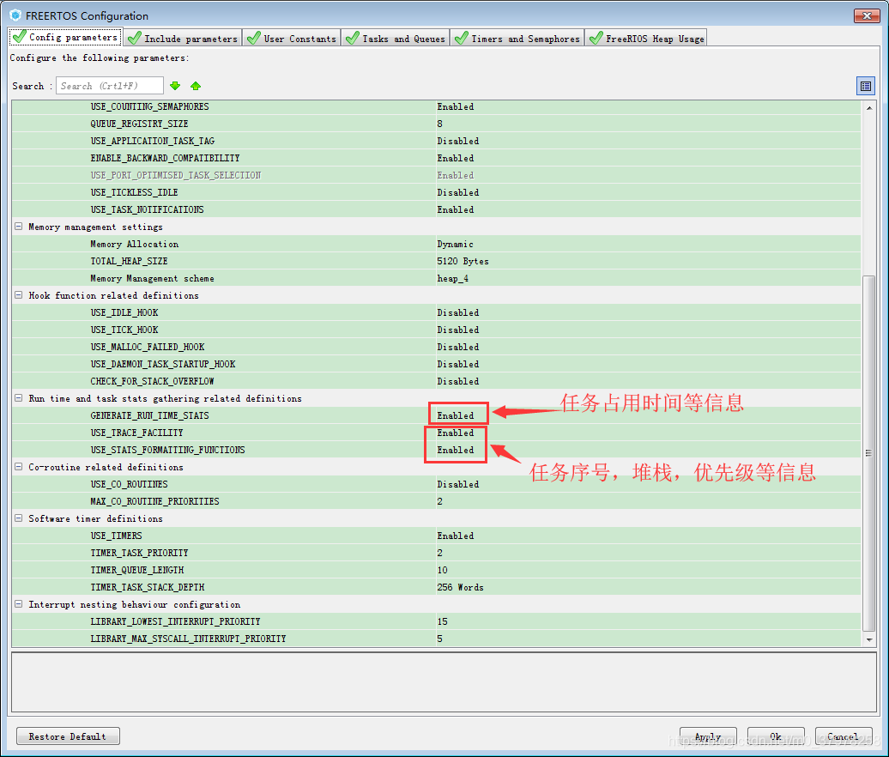Image resolution: width=889 pixels, height=757 pixels.
Task: Click the Apply button
Action: [708, 736]
